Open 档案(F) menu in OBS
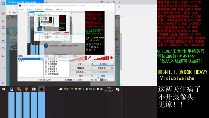Viewport: 209px width, 118px height. click(21, 9)
